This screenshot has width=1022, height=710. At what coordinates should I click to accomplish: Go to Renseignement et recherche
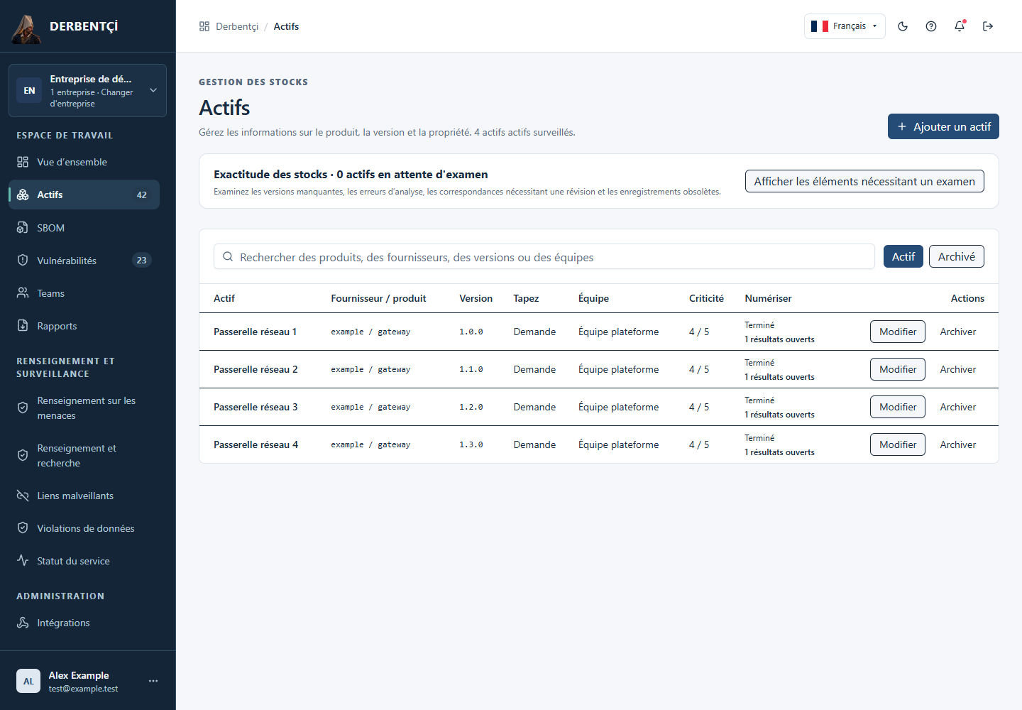84,456
